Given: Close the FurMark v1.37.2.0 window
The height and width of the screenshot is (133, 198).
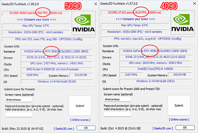Looking at the screenshot, I should (195, 4).
